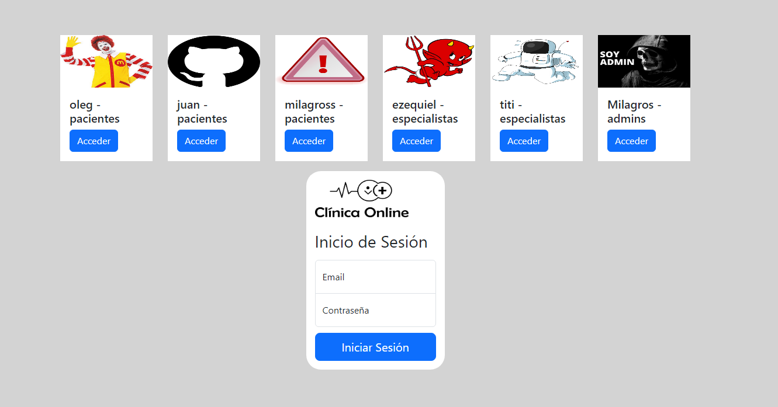
Task: Log in quickly as milagross patient
Action: pyautogui.click(x=309, y=141)
